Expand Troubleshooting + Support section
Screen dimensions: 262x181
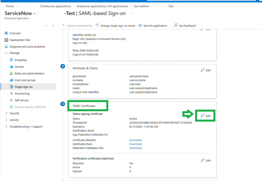[x=6, y=127]
